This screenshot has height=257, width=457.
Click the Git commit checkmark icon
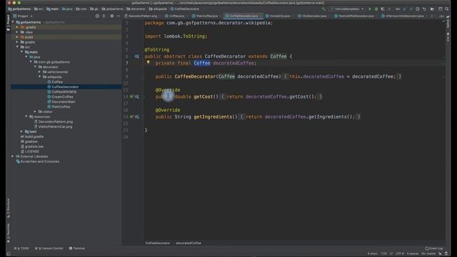click(x=411, y=9)
